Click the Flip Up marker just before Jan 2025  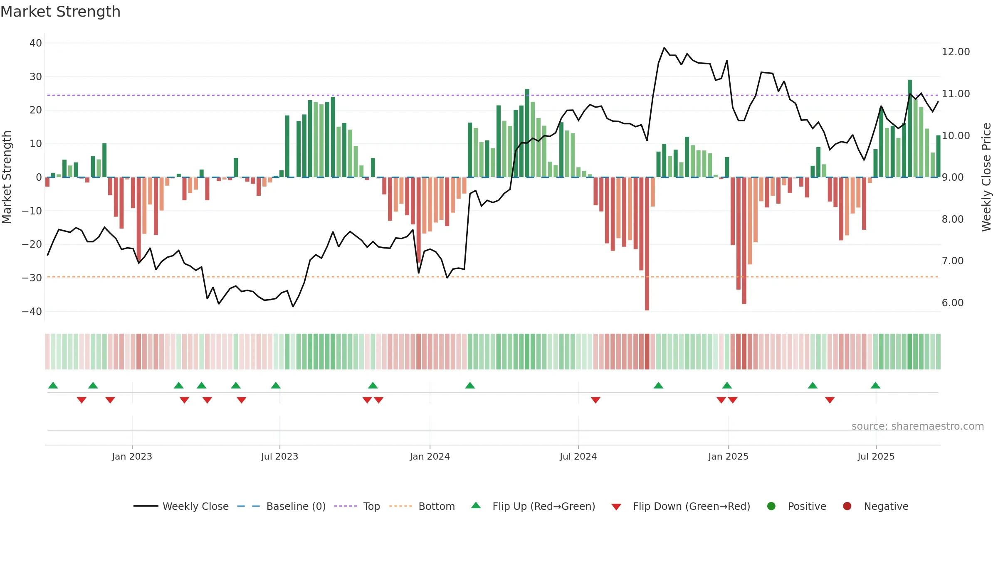click(x=727, y=385)
